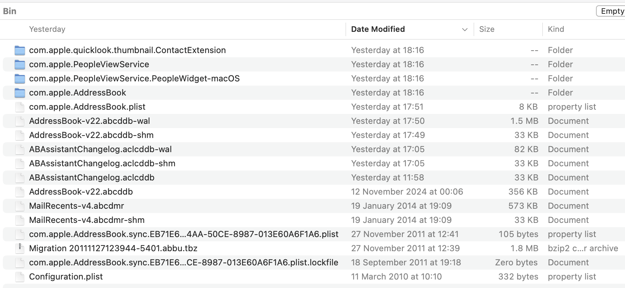Select the com.apple.AddressBook folder icon
Viewport: 625px width, 288px height.
pos(20,93)
